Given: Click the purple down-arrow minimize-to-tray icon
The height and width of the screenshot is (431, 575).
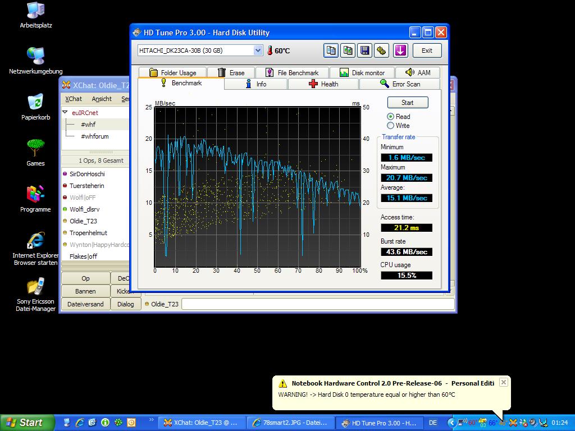Looking at the screenshot, I should [x=400, y=51].
